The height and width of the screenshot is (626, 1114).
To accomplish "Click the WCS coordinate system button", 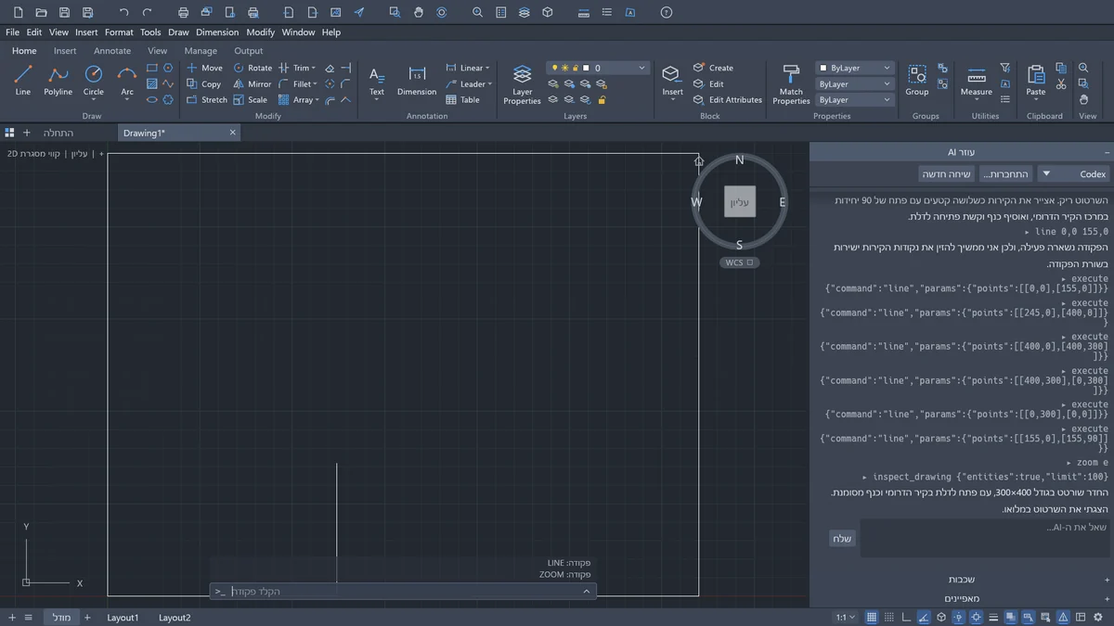I will [x=739, y=262].
